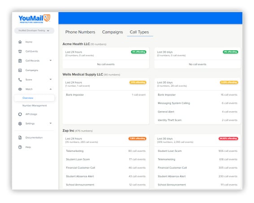
Task: Select Overview under Watch
Action: (x=34, y=98)
